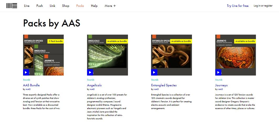This screenshot has height=123, width=279.
Task: Click Try Live for free link
Action: click(x=238, y=6)
